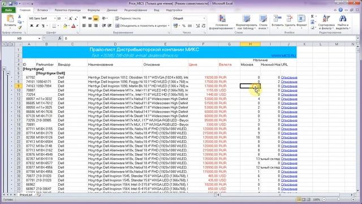The height and width of the screenshot is (204, 362).
Task: Switch to the Formulas (Формулы) tab
Action: coord(93,10)
